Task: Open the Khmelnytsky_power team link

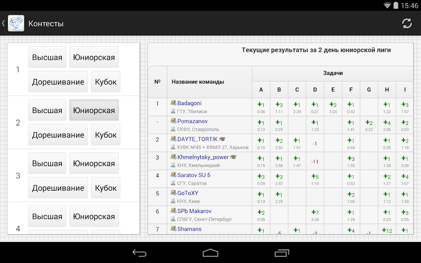Action: (x=203, y=157)
